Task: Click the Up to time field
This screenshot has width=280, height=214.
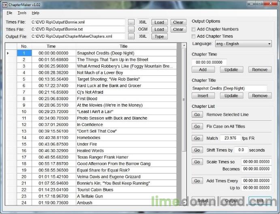Action: [x=256, y=188]
